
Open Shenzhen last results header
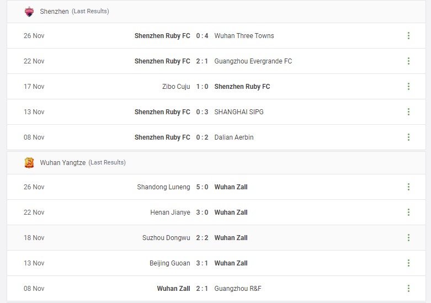(216, 12)
